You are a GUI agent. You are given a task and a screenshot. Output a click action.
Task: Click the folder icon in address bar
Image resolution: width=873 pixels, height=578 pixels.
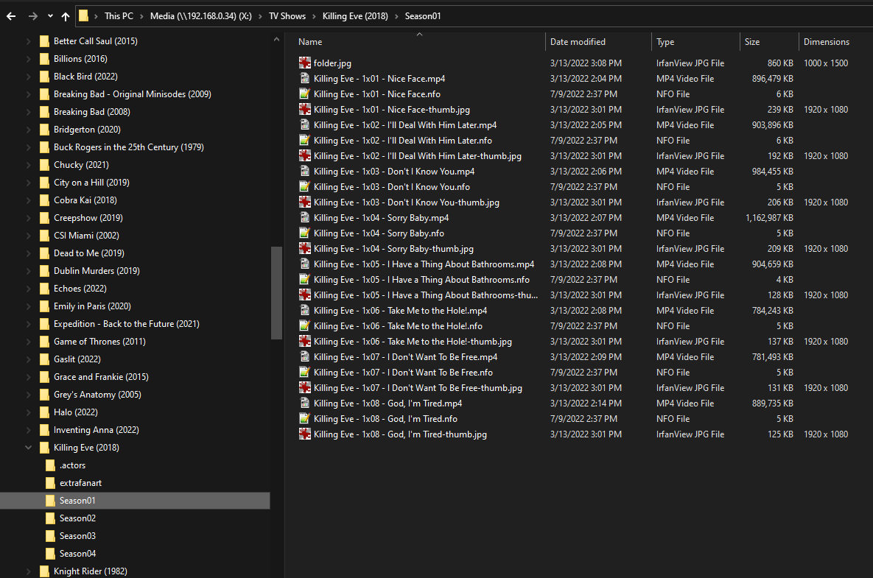pyautogui.click(x=83, y=15)
